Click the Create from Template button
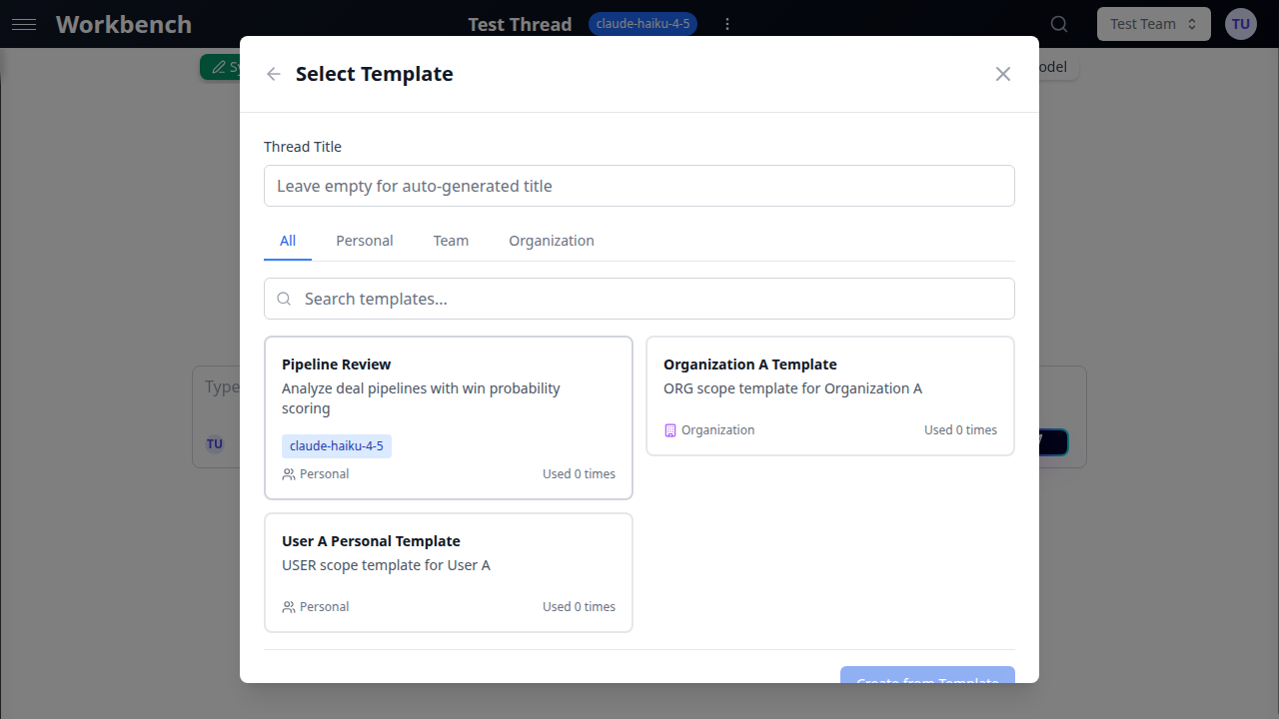Screen dimensions: 1279x719 pos(926,681)
